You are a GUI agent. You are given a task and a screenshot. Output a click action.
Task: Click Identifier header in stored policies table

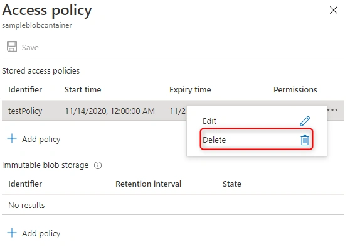pyautogui.click(x=25, y=90)
